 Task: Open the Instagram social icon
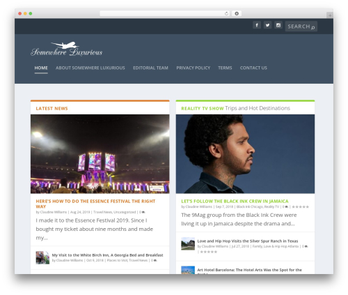coord(278,25)
